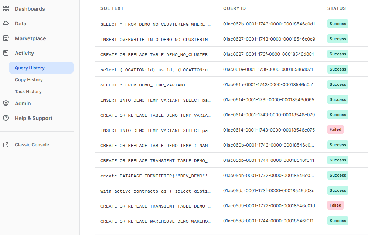This screenshot has width=368, height=235.
Task: Click the Classic Console external-link icon
Action: [x=6, y=145]
